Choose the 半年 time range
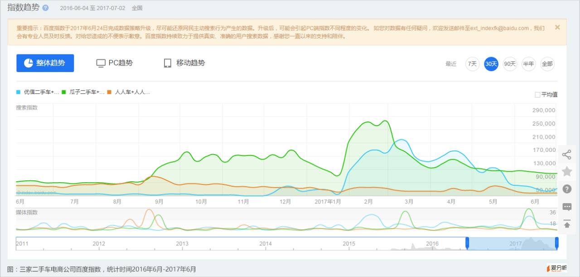The image size is (580, 277). coord(528,64)
